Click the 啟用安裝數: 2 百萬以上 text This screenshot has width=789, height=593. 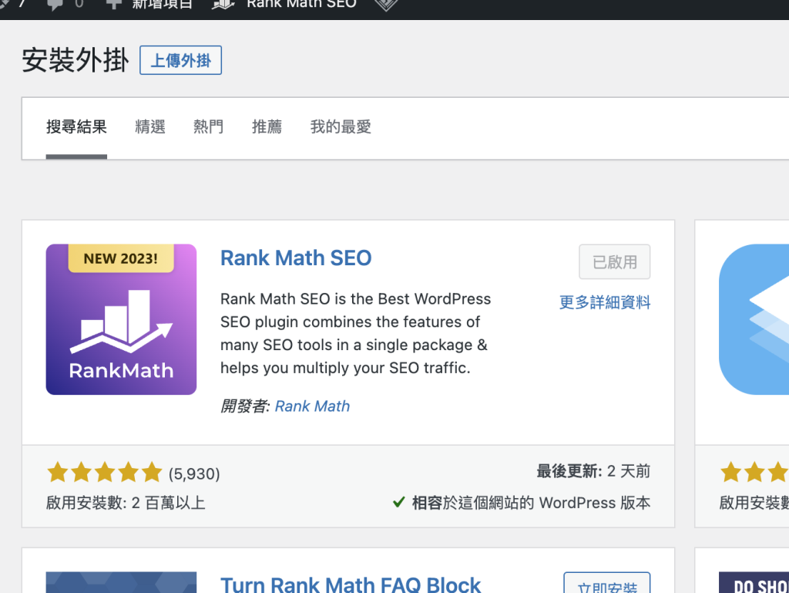(x=126, y=502)
